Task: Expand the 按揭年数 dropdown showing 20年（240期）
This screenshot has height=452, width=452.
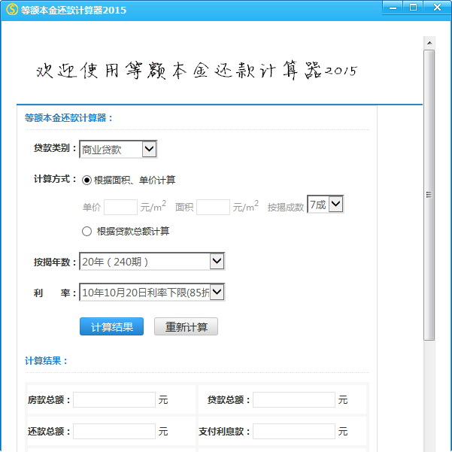Action: (152, 262)
